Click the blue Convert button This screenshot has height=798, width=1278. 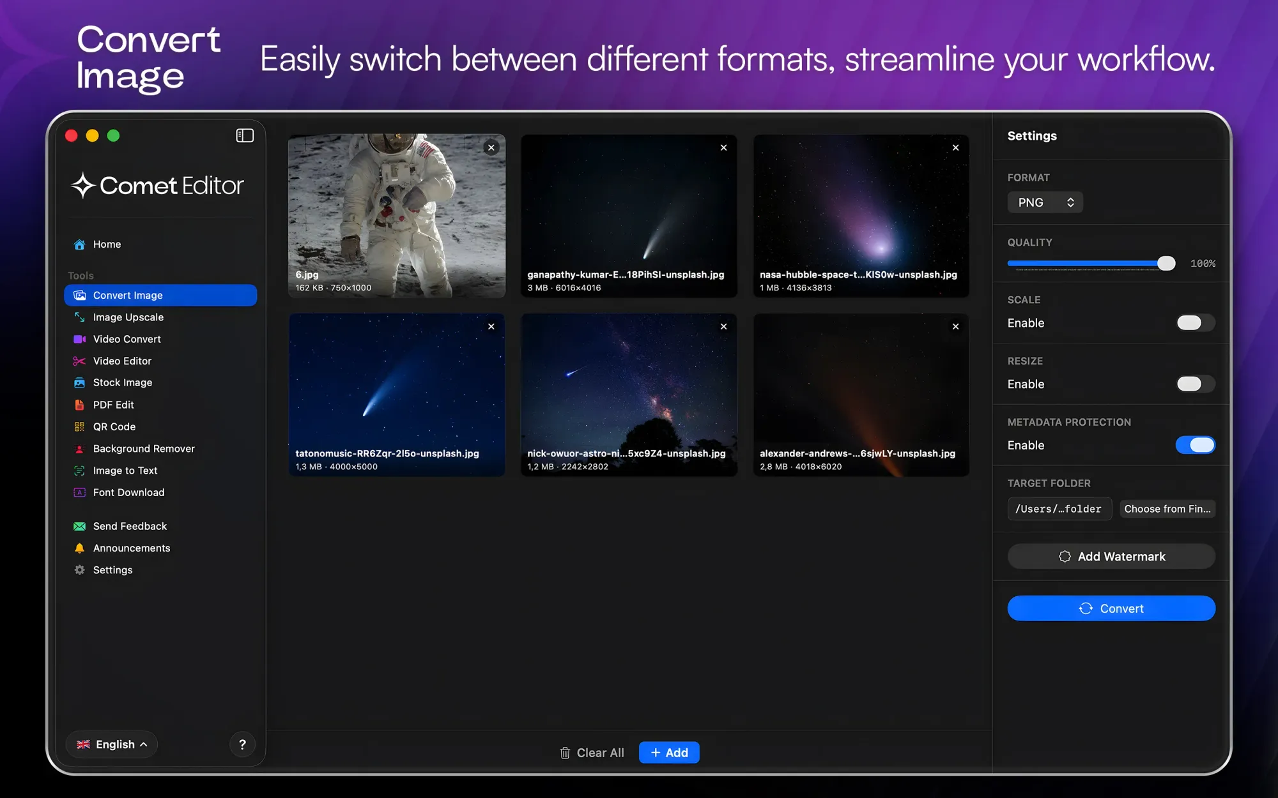[x=1111, y=608]
